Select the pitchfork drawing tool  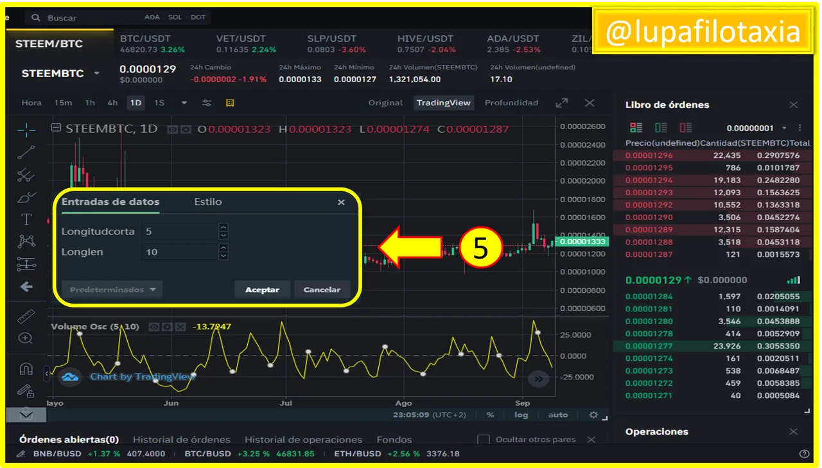26,174
